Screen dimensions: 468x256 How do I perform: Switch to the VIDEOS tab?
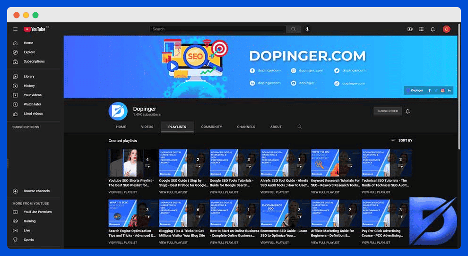(147, 127)
